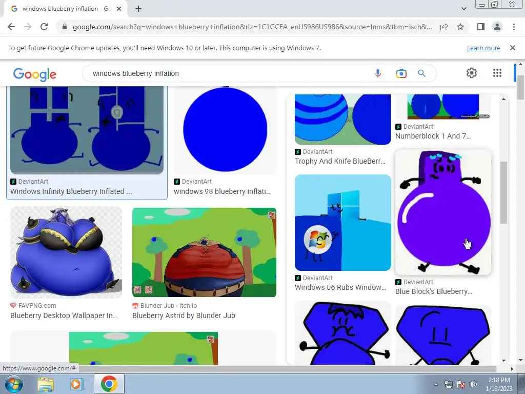525x394 pixels.
Task: Open the network tray icon
Action: pos(448,384)
